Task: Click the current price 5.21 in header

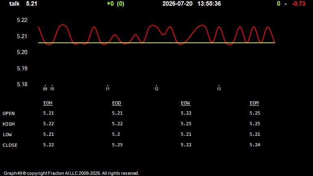Action: click(x=32, y=4)
